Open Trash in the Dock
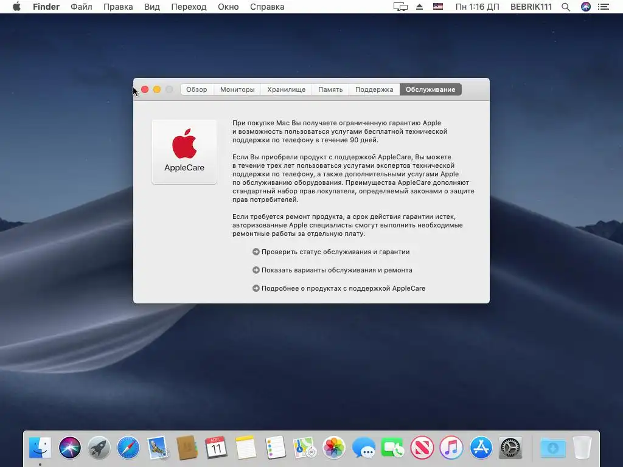 582,448
